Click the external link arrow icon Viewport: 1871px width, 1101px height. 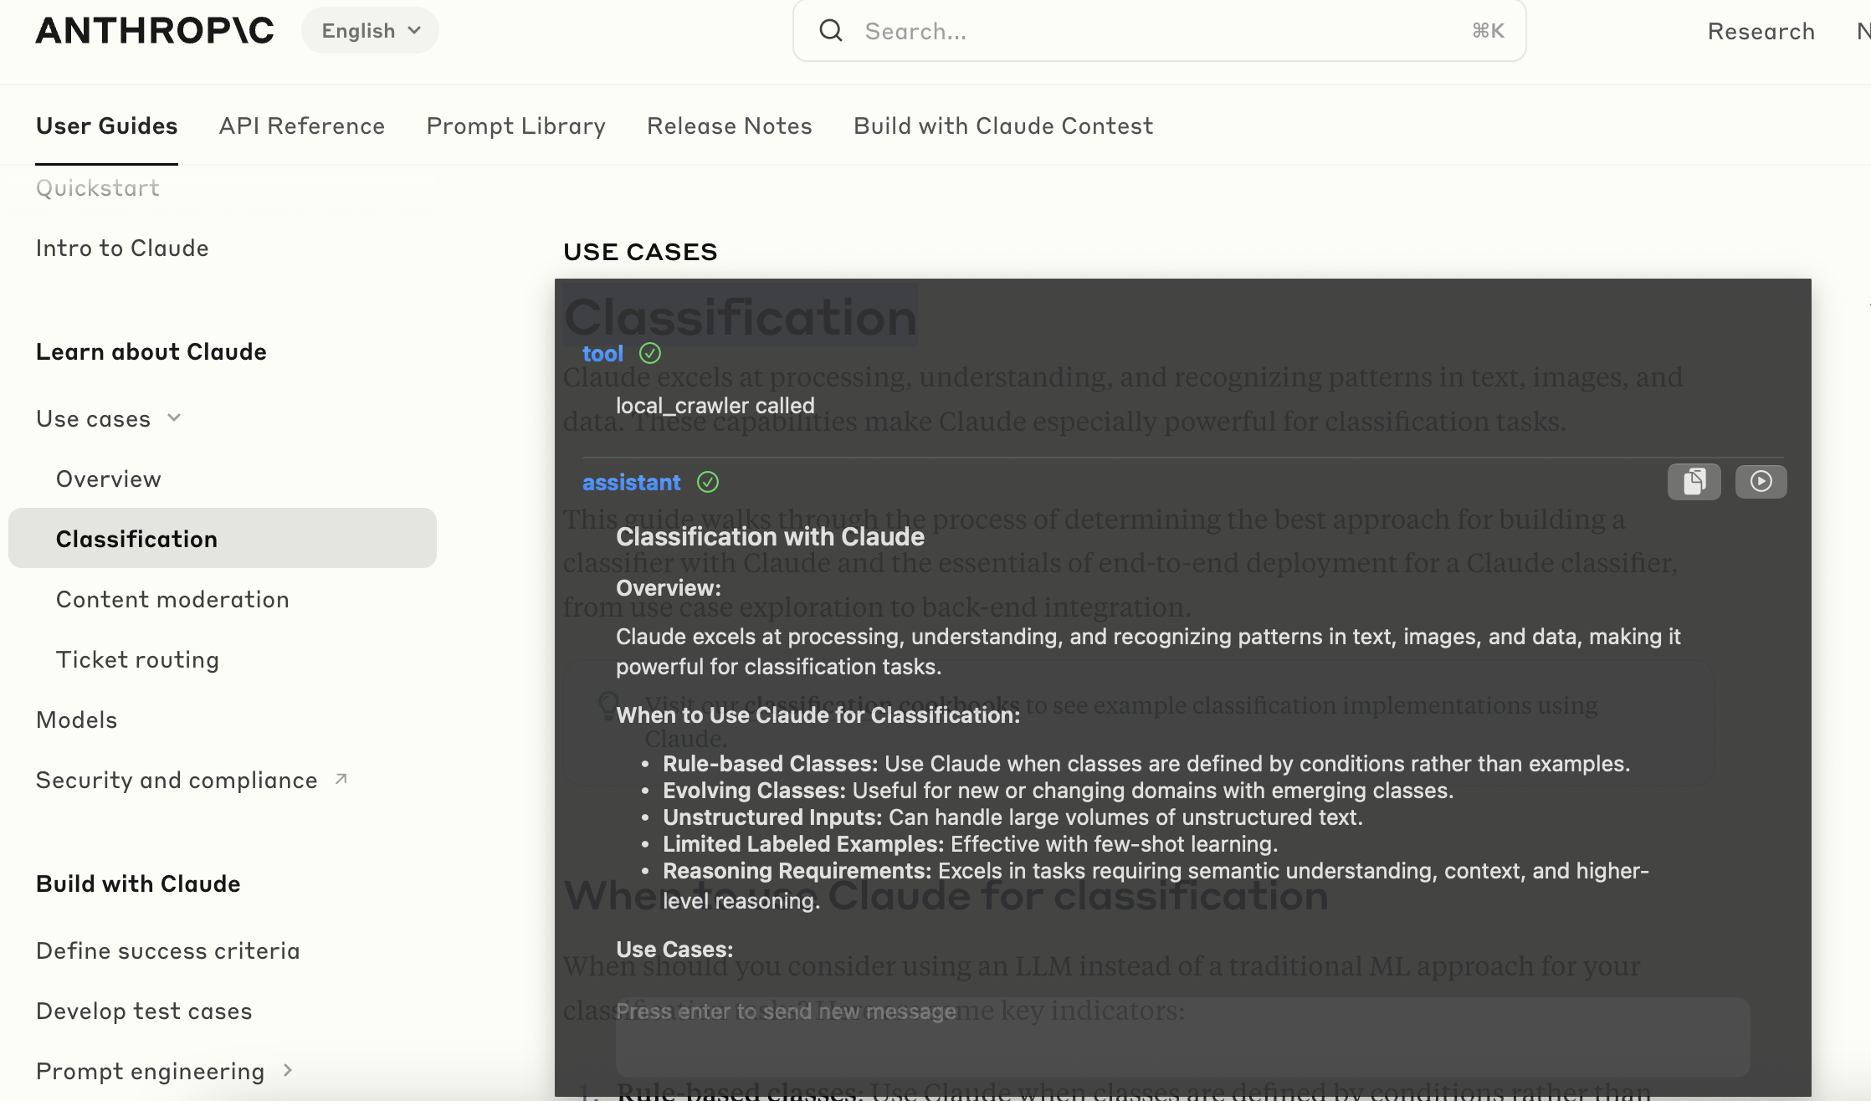(x=341, y=779)
